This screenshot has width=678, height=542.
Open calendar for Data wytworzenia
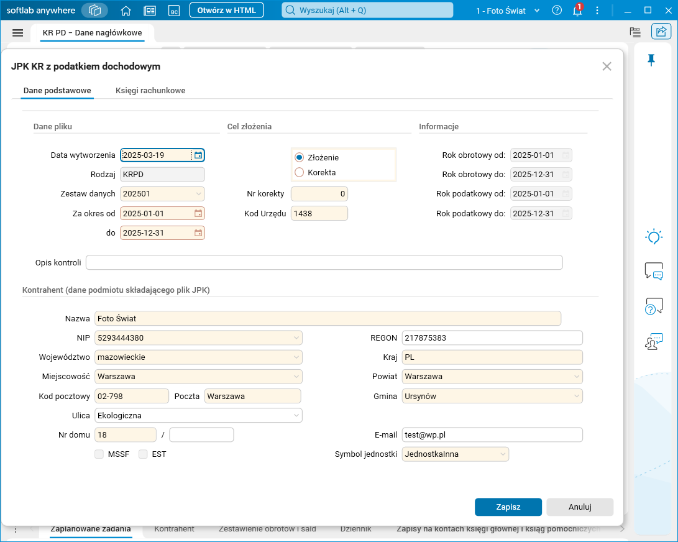tap(198, 155)
